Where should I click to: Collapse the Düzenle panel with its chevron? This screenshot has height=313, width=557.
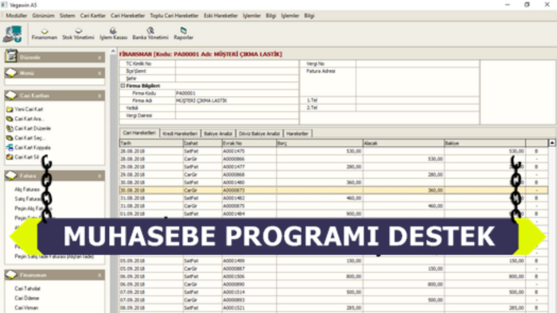click(x=99, y=57)
